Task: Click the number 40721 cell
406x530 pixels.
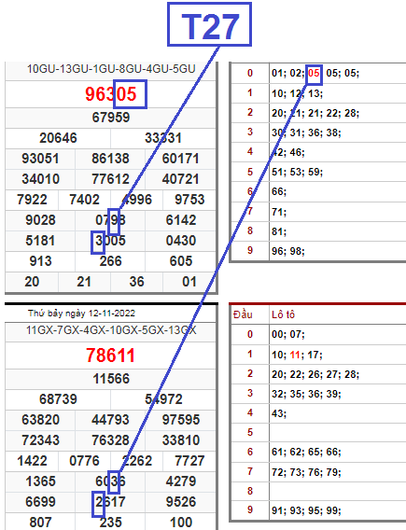Action: point(180,179)
